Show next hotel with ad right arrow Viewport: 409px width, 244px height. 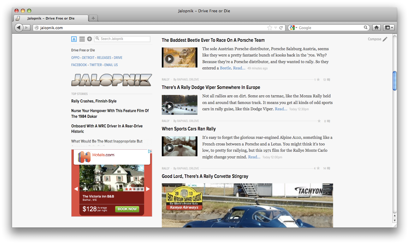pyautogui.click(x=148, y=189)
